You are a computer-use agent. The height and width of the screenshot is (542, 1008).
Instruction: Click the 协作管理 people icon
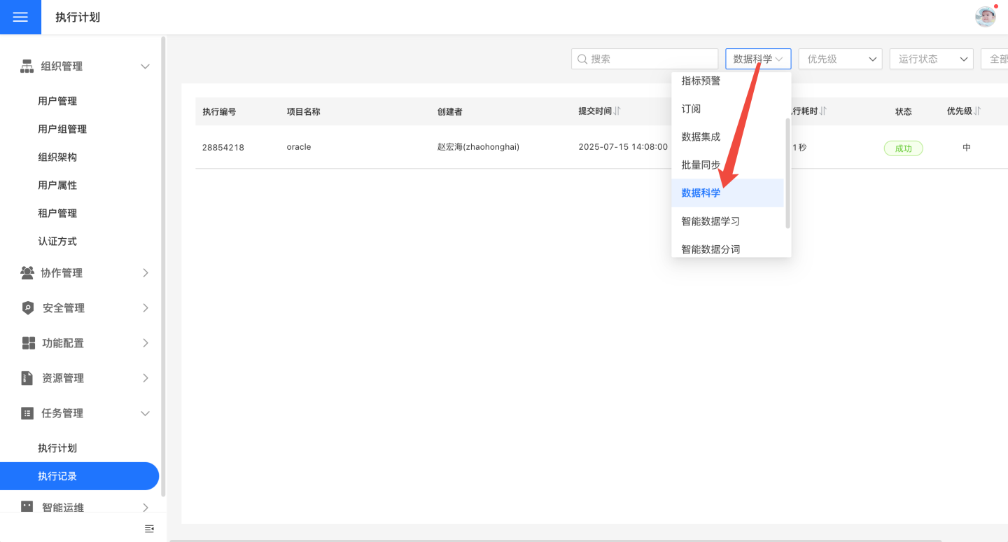coord(27,273)
